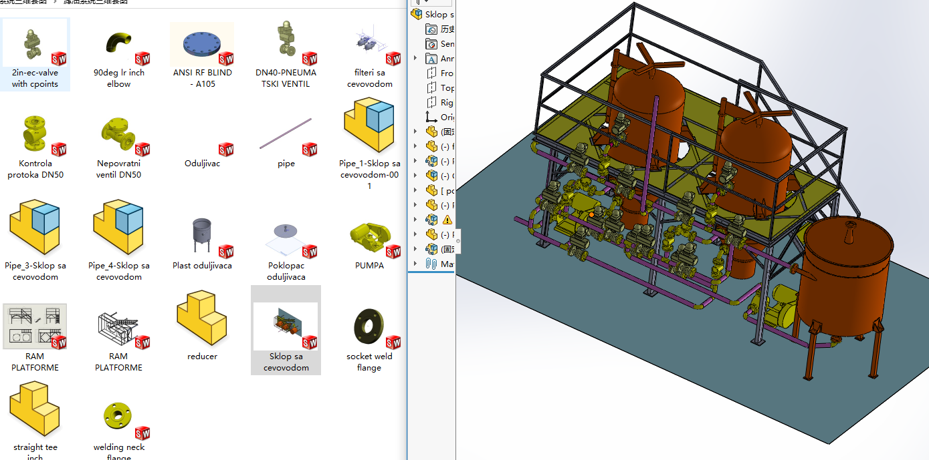Select the yellow pump motor in 3D view
Image resolution: width=929 pixels, height=460 pixels.
coord(783,306)
